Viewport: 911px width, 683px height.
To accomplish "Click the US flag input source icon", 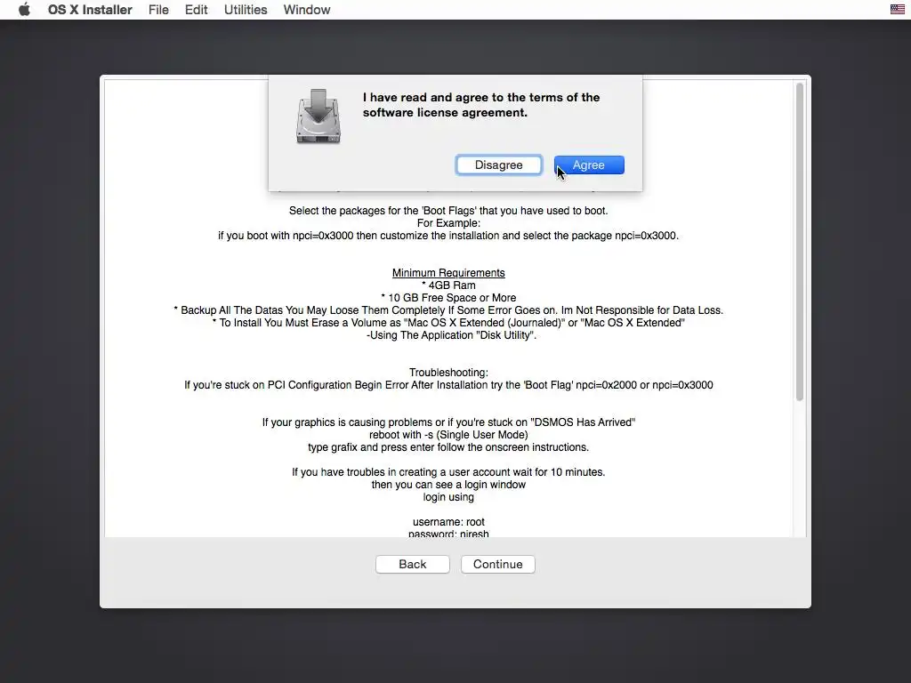I will point(897,9).
